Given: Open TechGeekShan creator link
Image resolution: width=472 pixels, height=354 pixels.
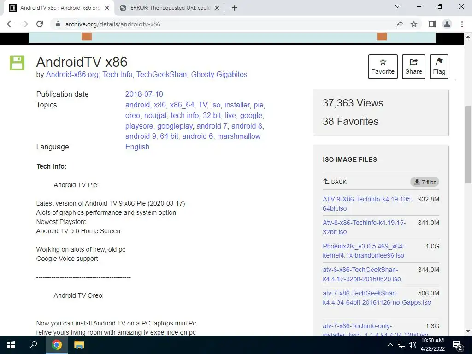Looking at the screenshot, I should click(162, 74).
